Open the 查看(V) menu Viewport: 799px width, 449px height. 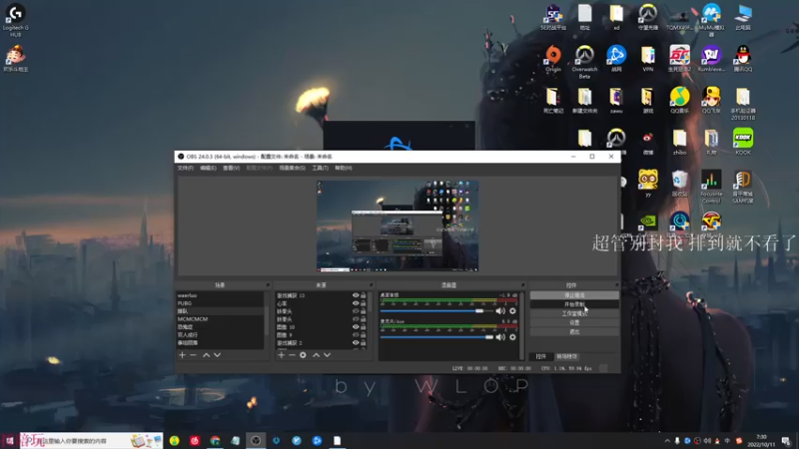pos(231,168)
